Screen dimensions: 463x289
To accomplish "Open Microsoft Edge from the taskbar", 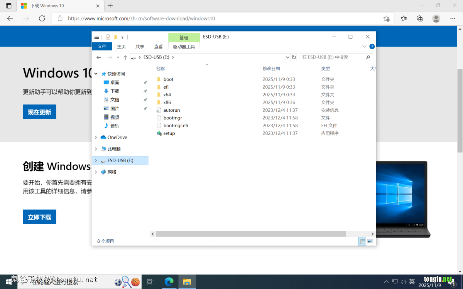I will [x=169, y=282].
